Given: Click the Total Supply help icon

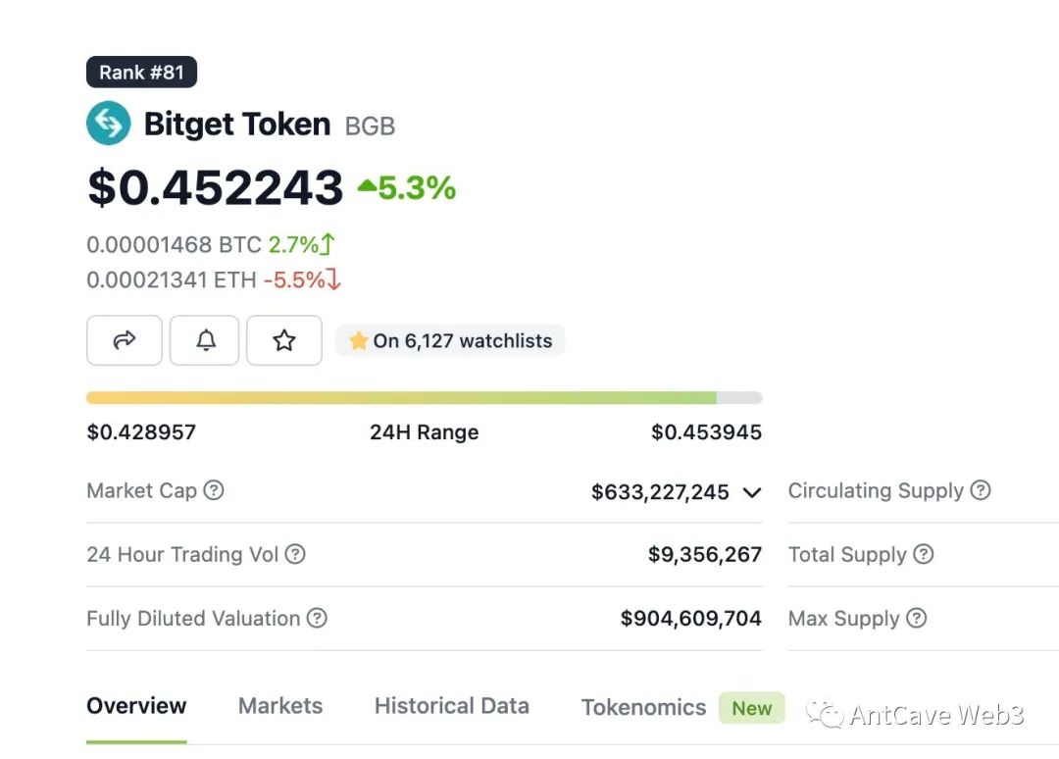Looking at the screenshot, I should point(924,554).
